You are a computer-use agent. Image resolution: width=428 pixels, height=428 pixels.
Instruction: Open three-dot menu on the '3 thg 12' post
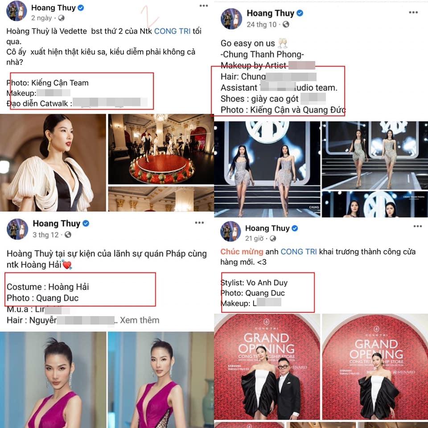click(199, 223)
